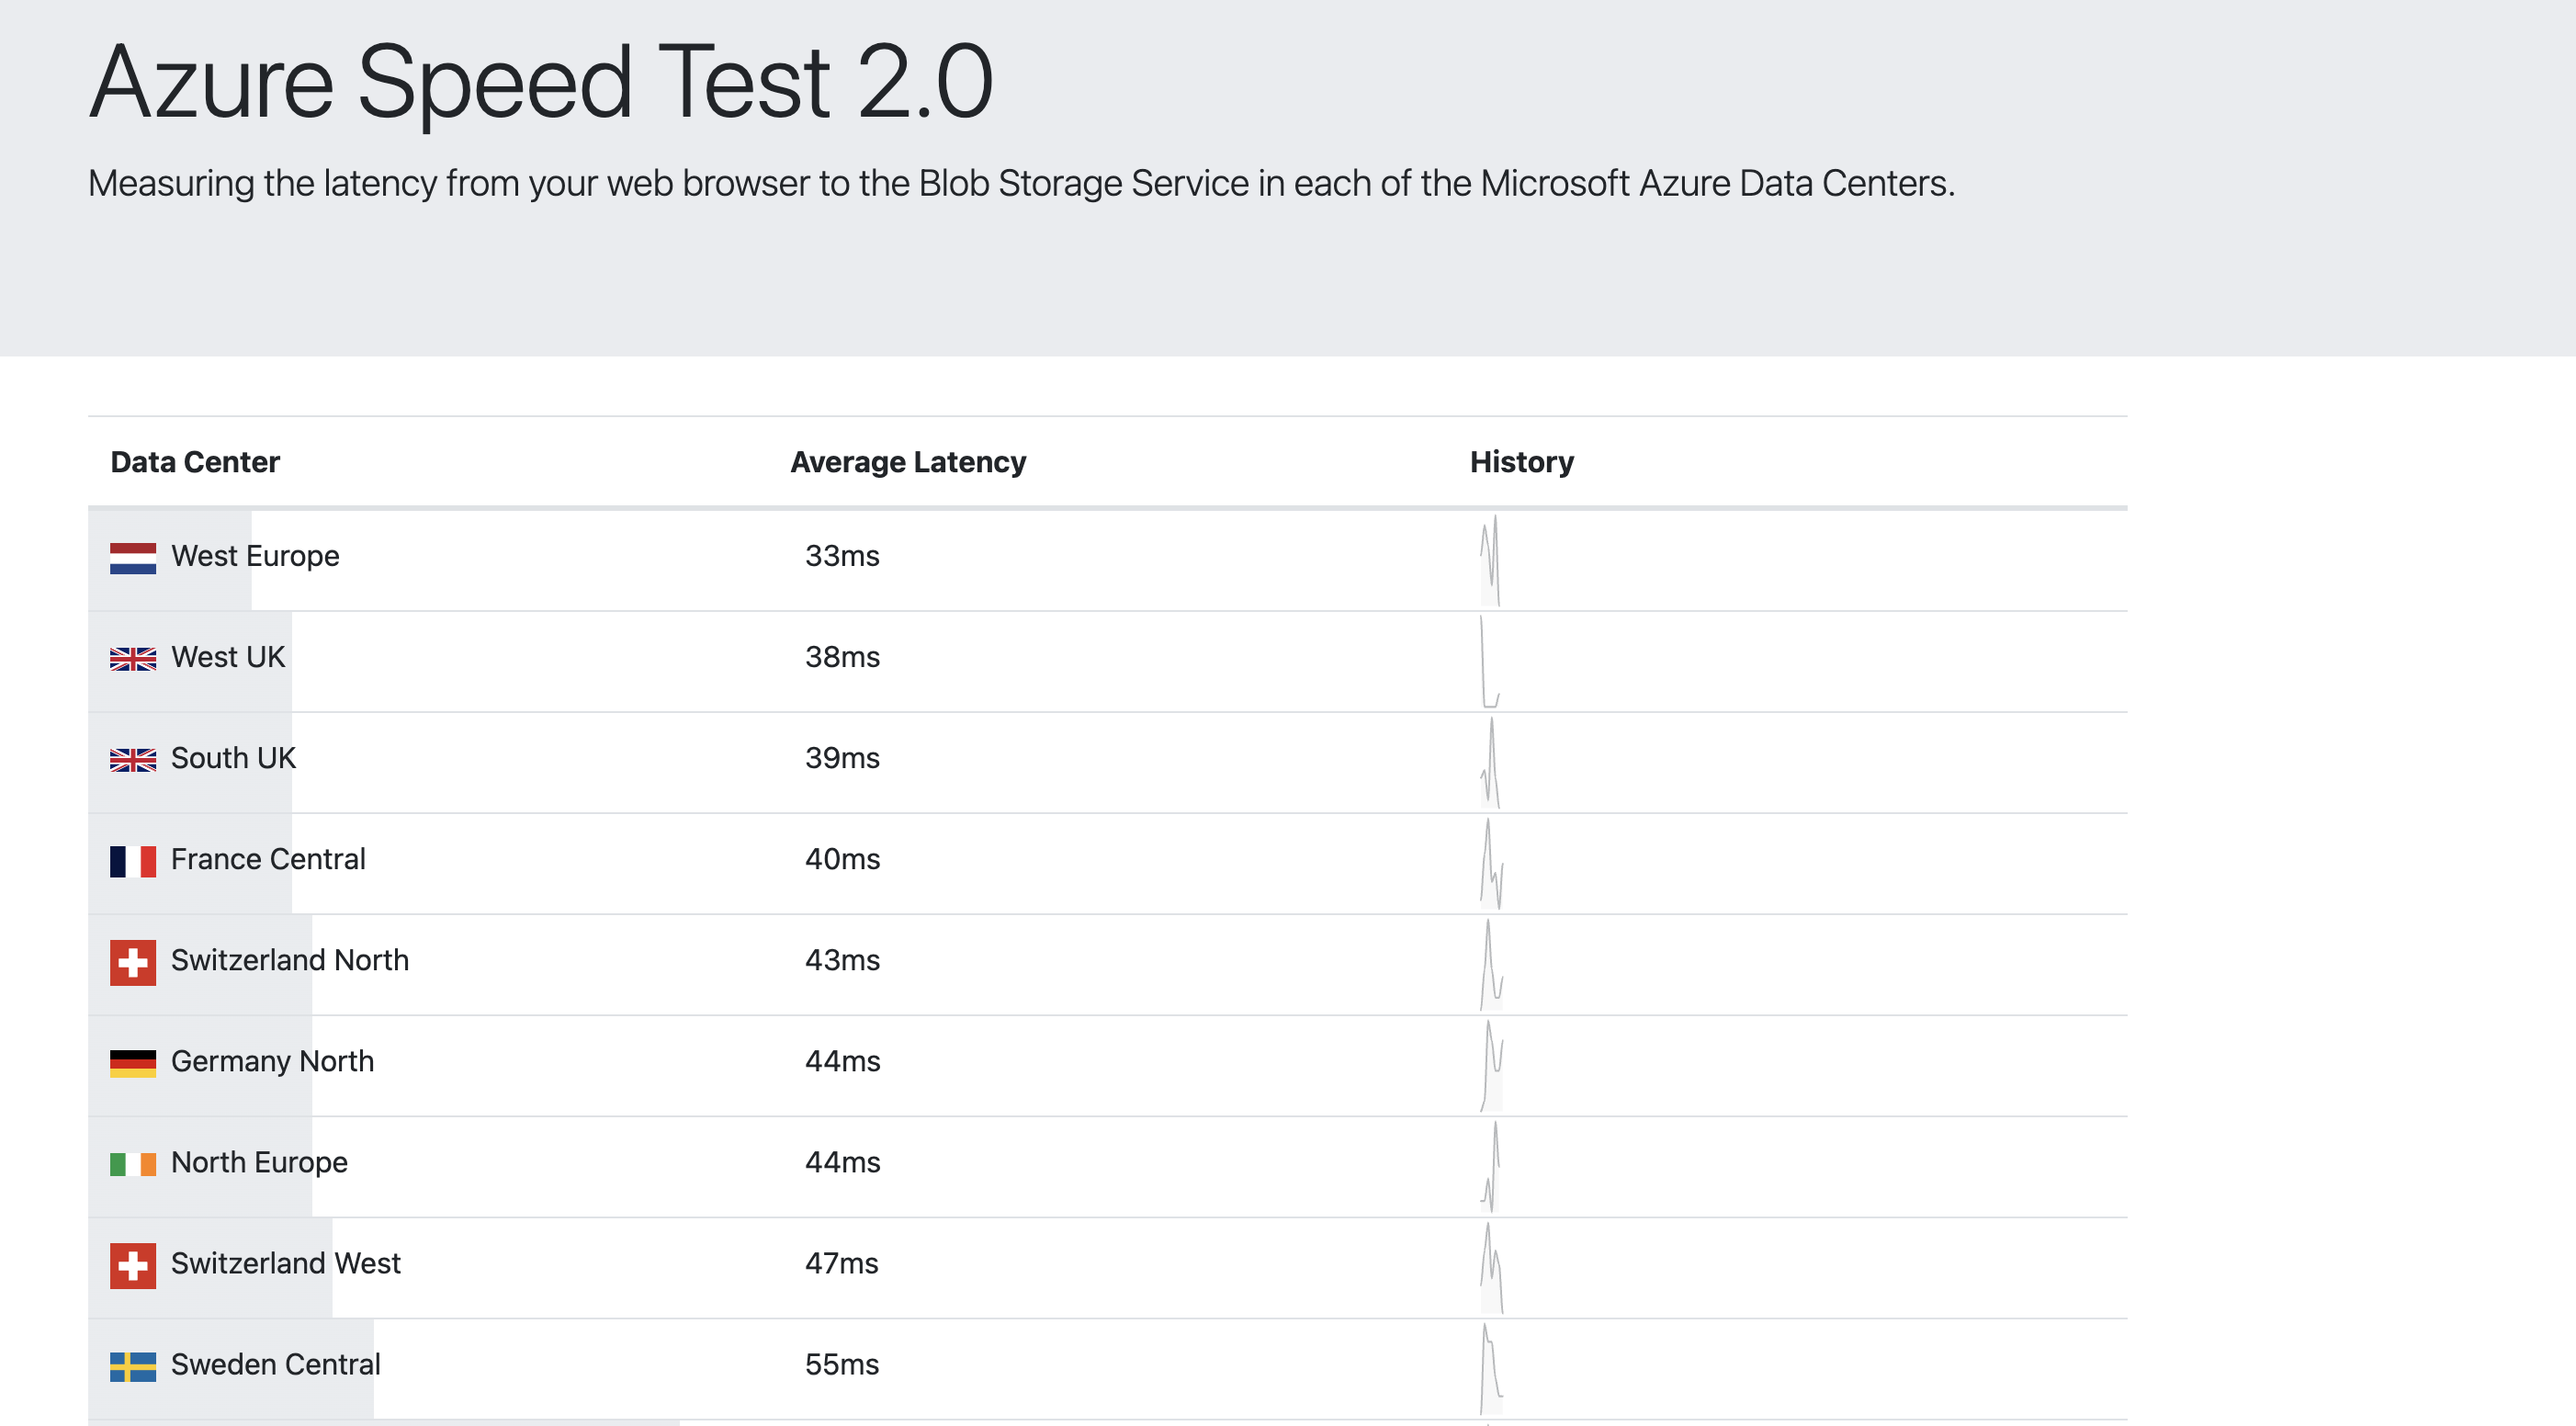2576x1426 pixels.
Task: Click the 33ms latency value
Action: [842, 556]
